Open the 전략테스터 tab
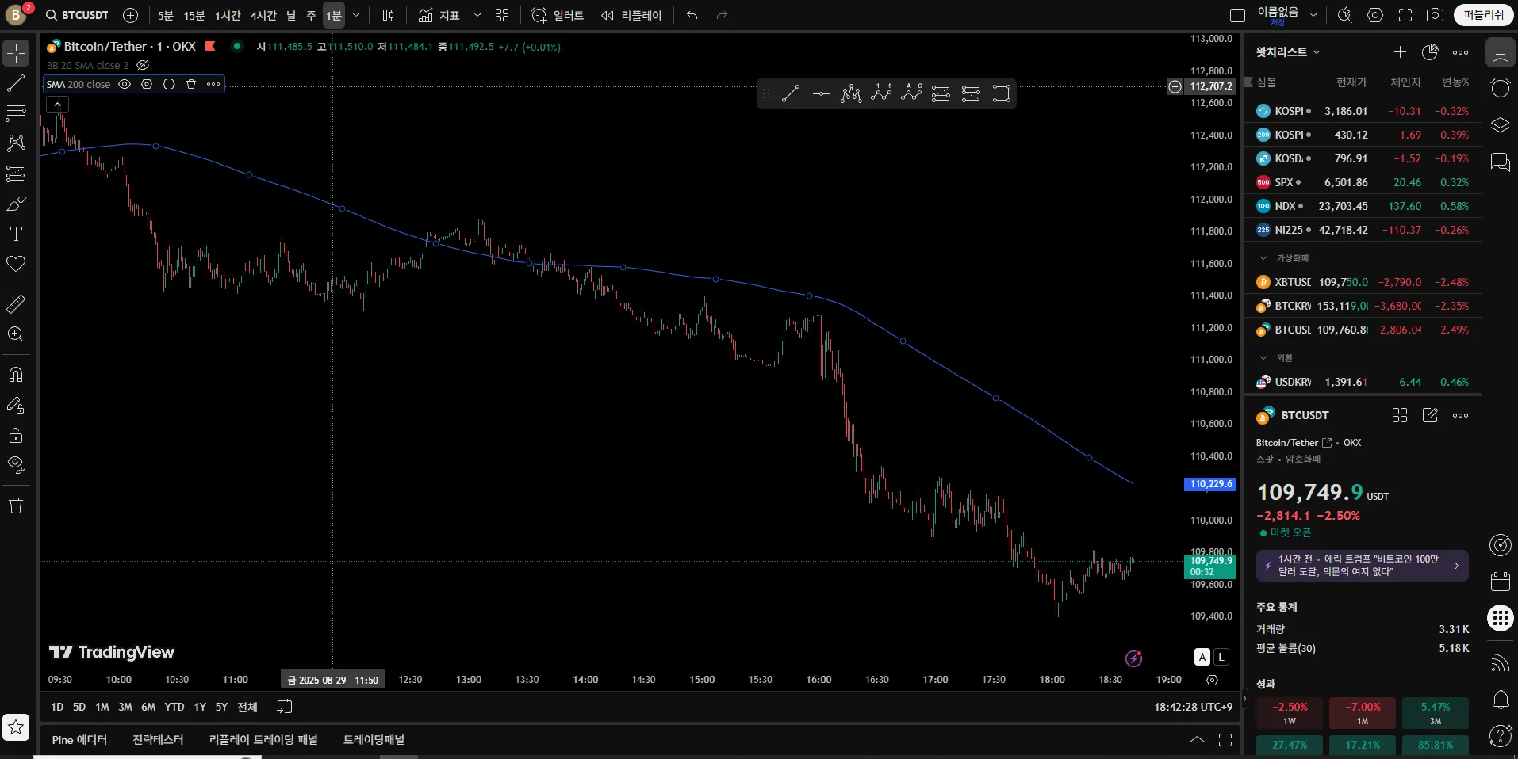The height and width of the screenshot is (759, 1518). [x=158, y=740]
